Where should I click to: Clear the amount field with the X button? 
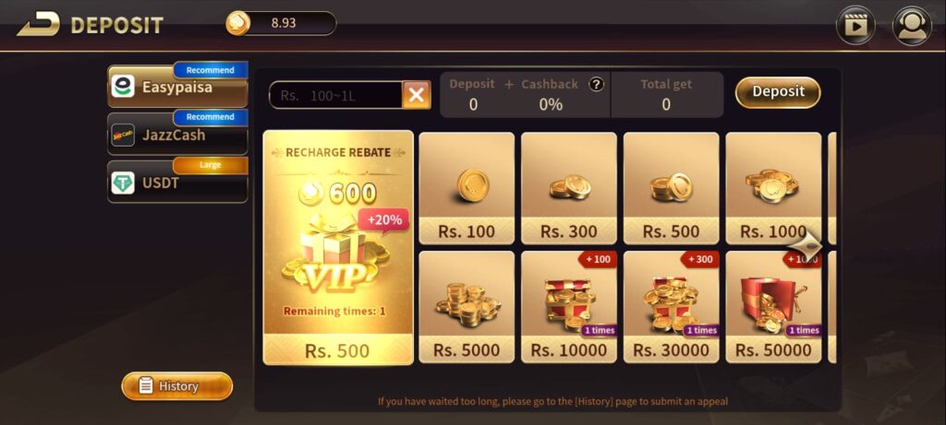click(417, 95)
